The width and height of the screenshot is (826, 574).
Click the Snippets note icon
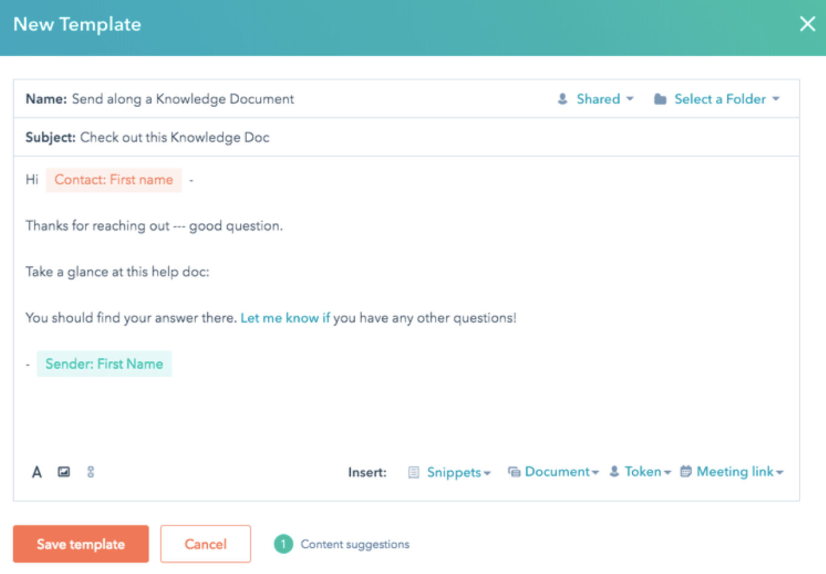(x=414, y=472)
